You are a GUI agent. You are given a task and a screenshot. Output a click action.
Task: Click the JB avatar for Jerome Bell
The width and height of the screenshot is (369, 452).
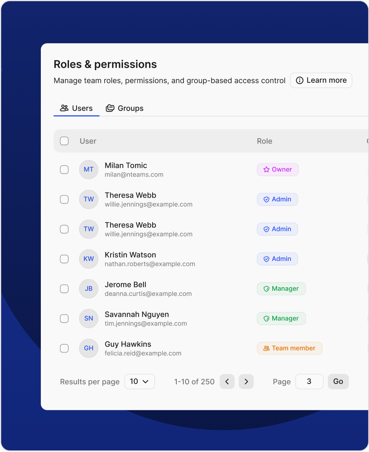point(88,289)
